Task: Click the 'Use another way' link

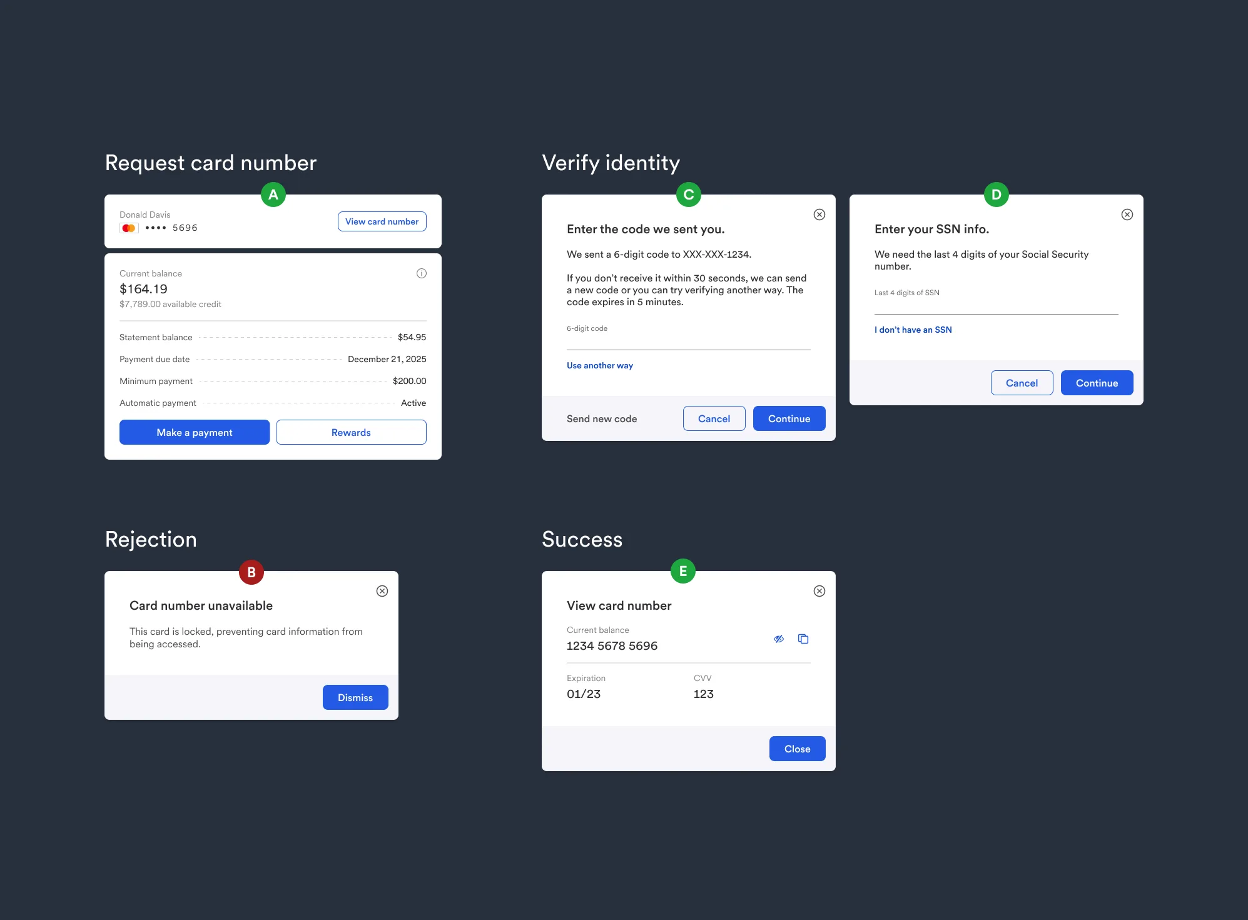Action: 599,365
